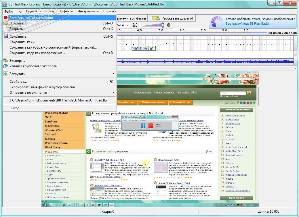Choose Скопировать имя файла в буфер обмена
This screenshot has width=299, height=217.
tap(60, 87)
